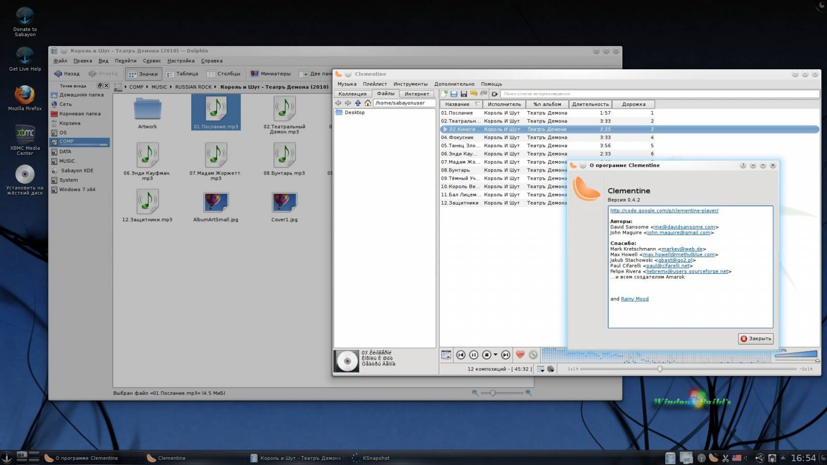Image resolution: width=827 pixels, height=465 pixels.
Task: Click the me@davidsansome.com email link
Action: (684, 227)
